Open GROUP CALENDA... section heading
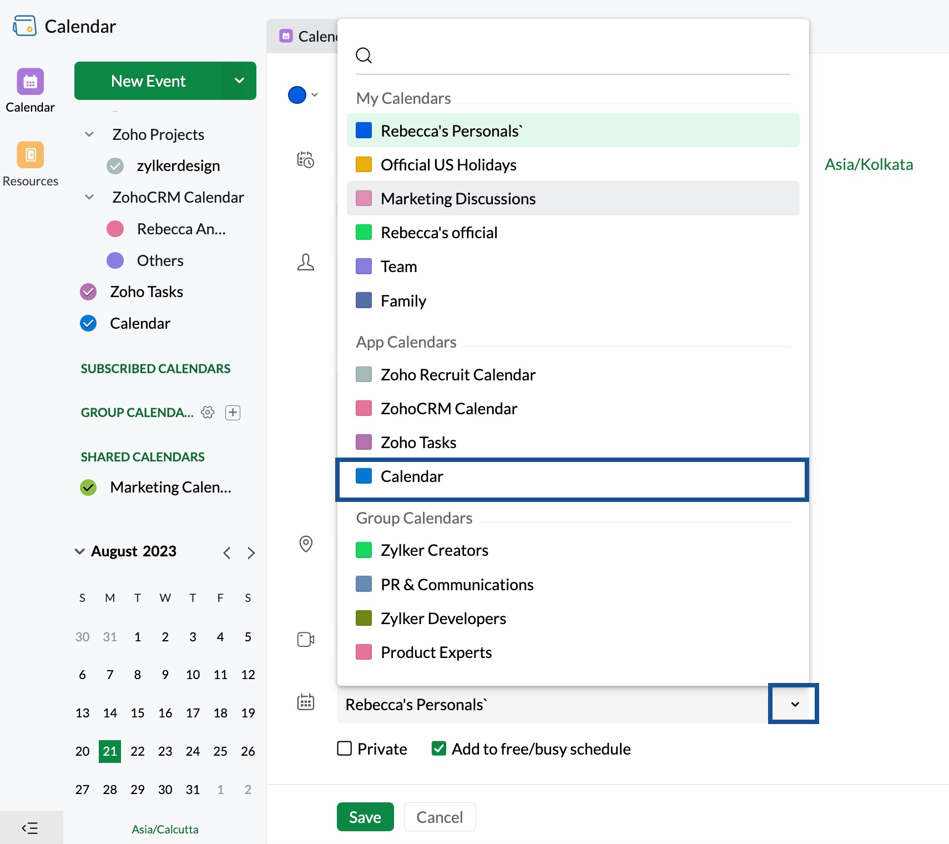This screenshot has height=844, width=949. click(x=137, y=413)
